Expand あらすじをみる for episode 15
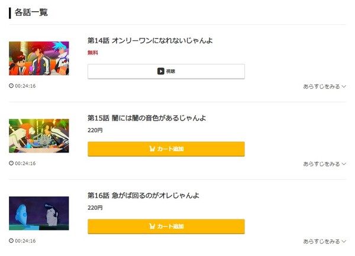355x256 pixels. point(324,164)
